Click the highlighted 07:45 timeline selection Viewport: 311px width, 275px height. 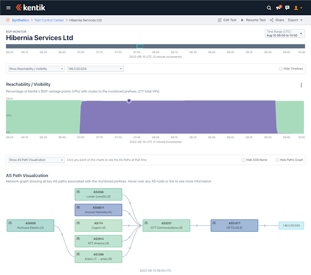[x=140, y=46]
